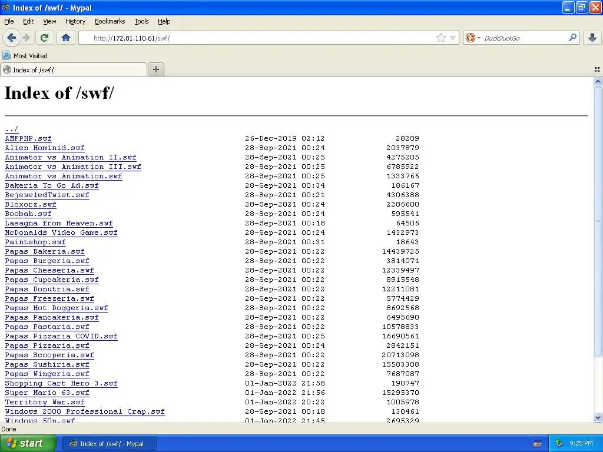This screenshot has width=603, height=452.
Task: Open Papas Cupcakeria.swf link
Action: click(52, 280)
